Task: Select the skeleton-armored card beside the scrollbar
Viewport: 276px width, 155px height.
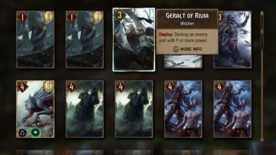Action: point(232,39)
